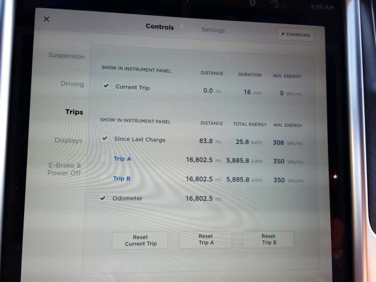Open the Driving section
This screenshot has width=376, height=282.
click(72, 84)
